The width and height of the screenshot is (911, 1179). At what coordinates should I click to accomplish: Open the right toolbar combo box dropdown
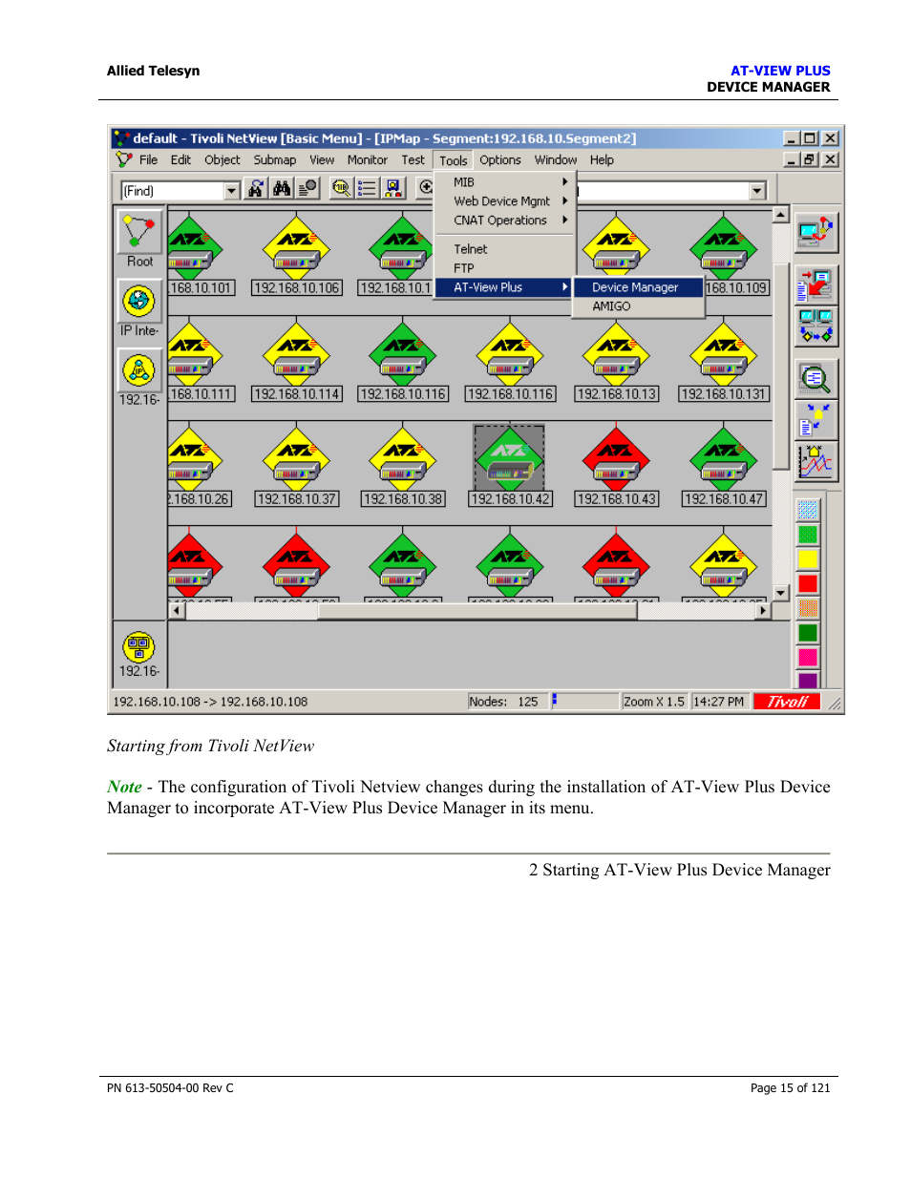tap(757, 191)
